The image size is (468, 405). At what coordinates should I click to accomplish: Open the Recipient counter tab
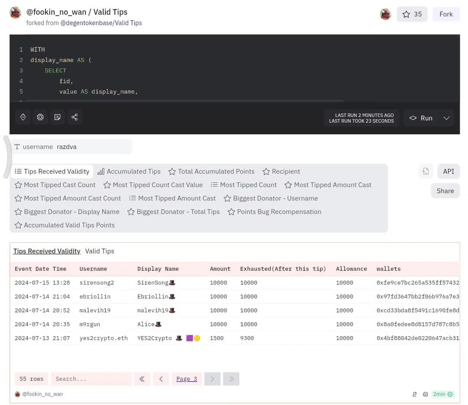click(281, 171)
